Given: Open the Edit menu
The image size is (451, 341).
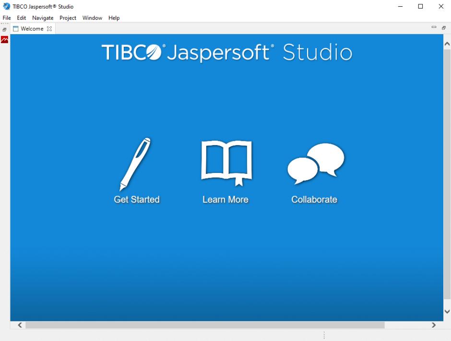Looking at the screenshot, I should click(x=21, y=18).
